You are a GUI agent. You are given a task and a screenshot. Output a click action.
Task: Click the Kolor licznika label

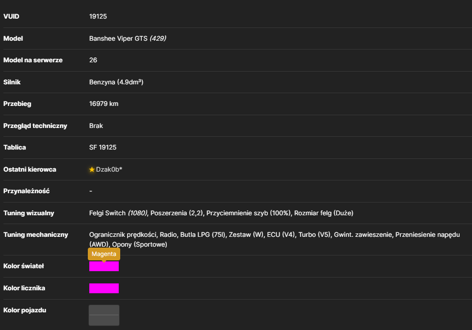[x=25, y=288]
